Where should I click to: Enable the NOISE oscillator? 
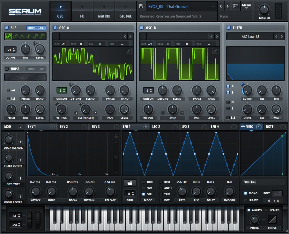coord(7,69)
